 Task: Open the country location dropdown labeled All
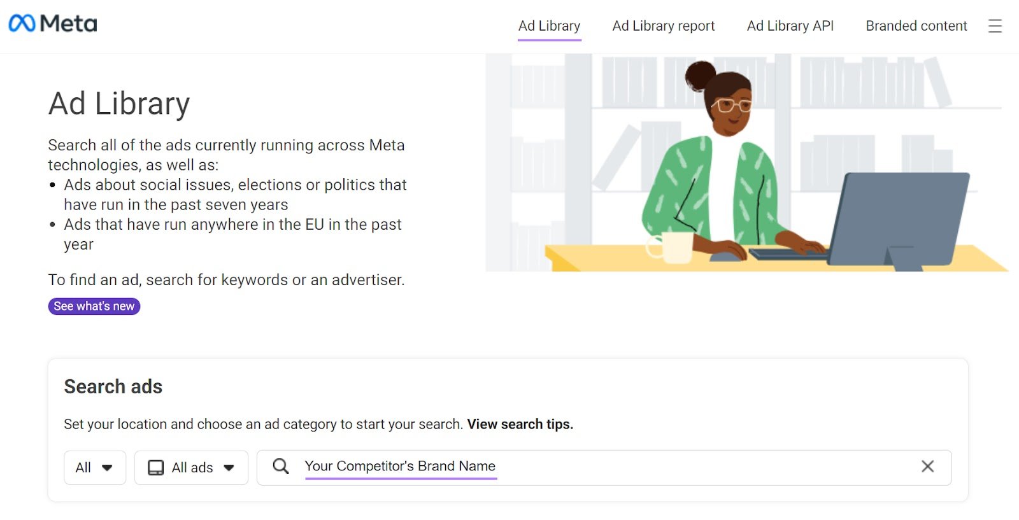click(94, 467)
